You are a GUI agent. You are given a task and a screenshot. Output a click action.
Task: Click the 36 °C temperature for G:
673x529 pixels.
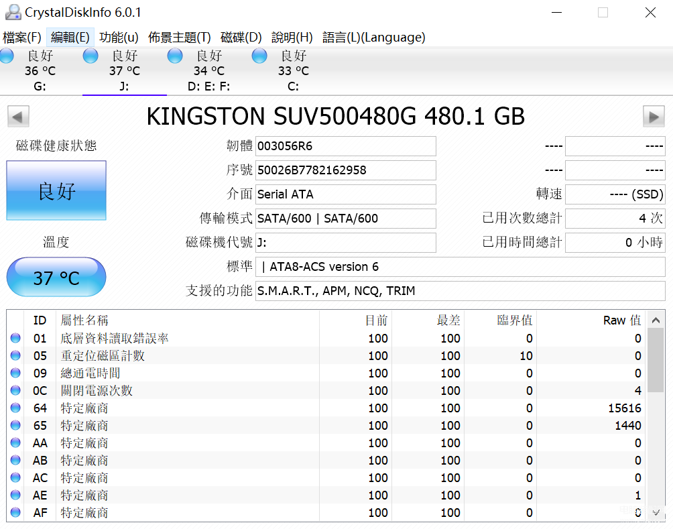coord(40,71)
